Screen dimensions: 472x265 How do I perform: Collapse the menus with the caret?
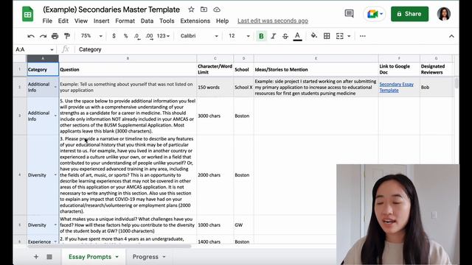(451, 36)
